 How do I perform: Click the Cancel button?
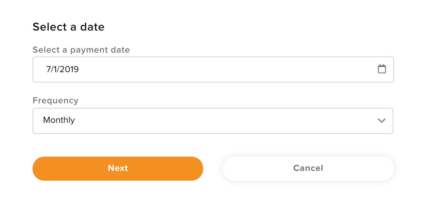point(308,168)
